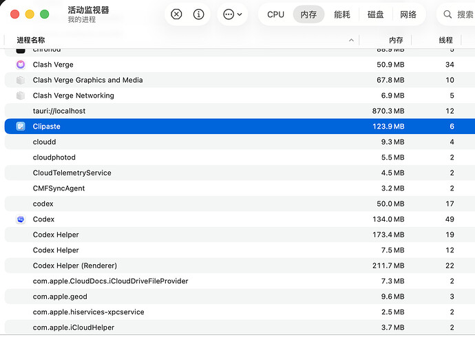Toggle the sort direction chevron in header
The image size is (475, 337).
[x=351, y=40]
